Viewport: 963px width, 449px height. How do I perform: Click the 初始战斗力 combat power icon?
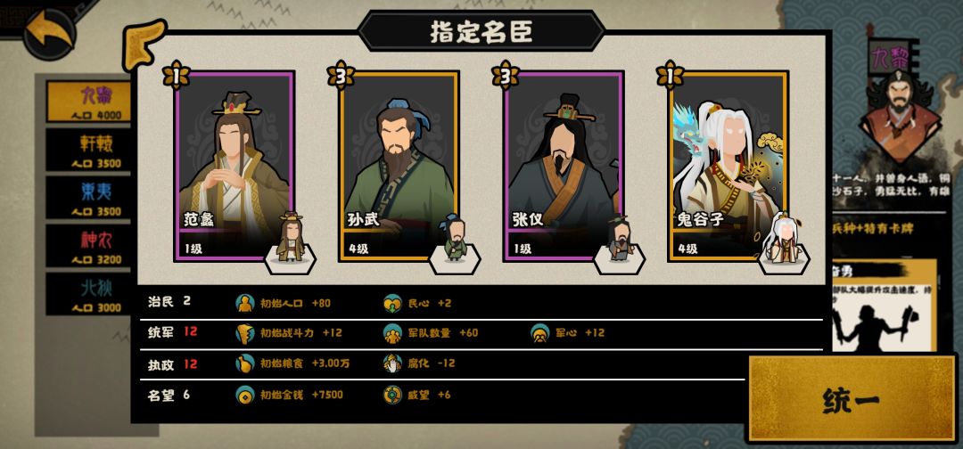(245, 333)
